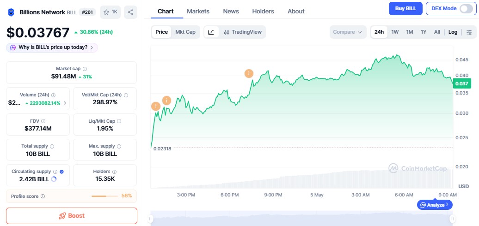The width and height of the screenshot is (479, 226).
Task: Click the $91.48M market cap value
Action: tap(63, 77)
